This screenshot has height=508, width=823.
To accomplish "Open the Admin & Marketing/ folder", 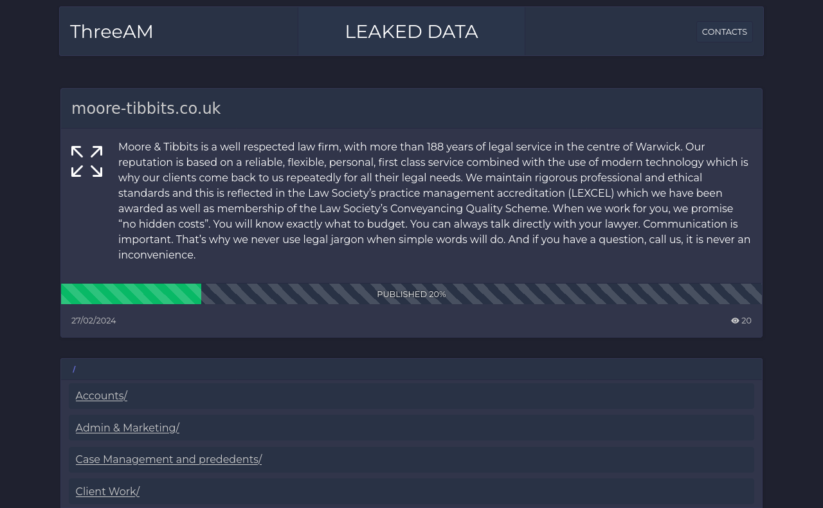I will [127, 428].
